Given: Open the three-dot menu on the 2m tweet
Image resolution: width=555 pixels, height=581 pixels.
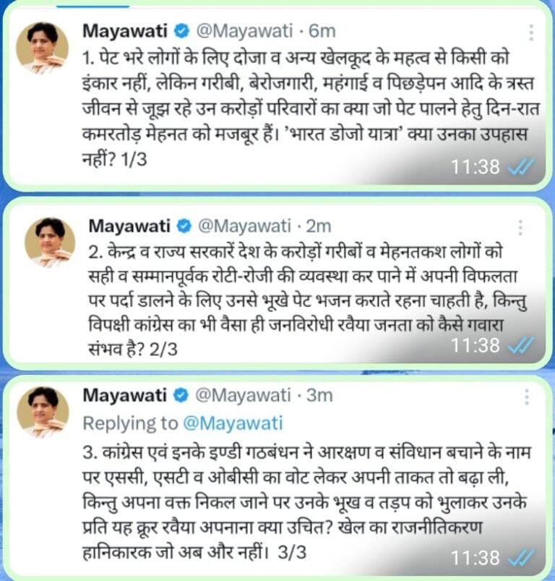Looking at the screenshot, I should [x=520, y=227].
